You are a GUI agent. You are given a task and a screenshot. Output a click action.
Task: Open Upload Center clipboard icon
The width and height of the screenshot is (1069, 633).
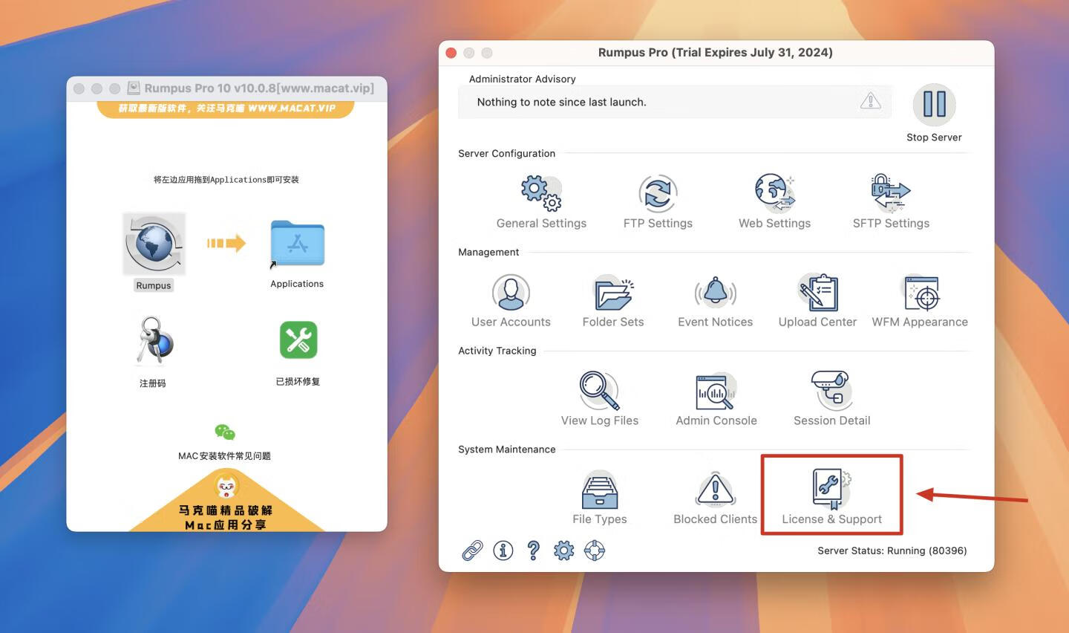click(817, 292)
